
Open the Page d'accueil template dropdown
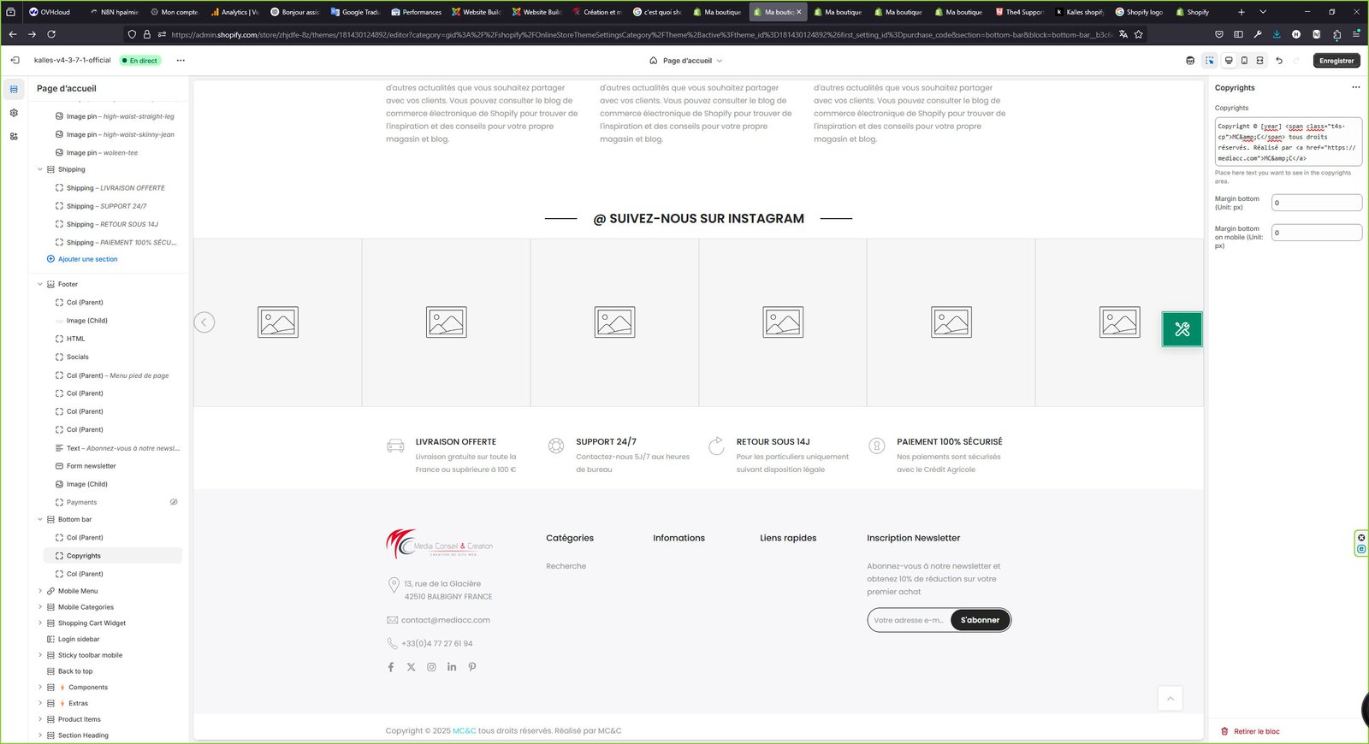[686, 61]
